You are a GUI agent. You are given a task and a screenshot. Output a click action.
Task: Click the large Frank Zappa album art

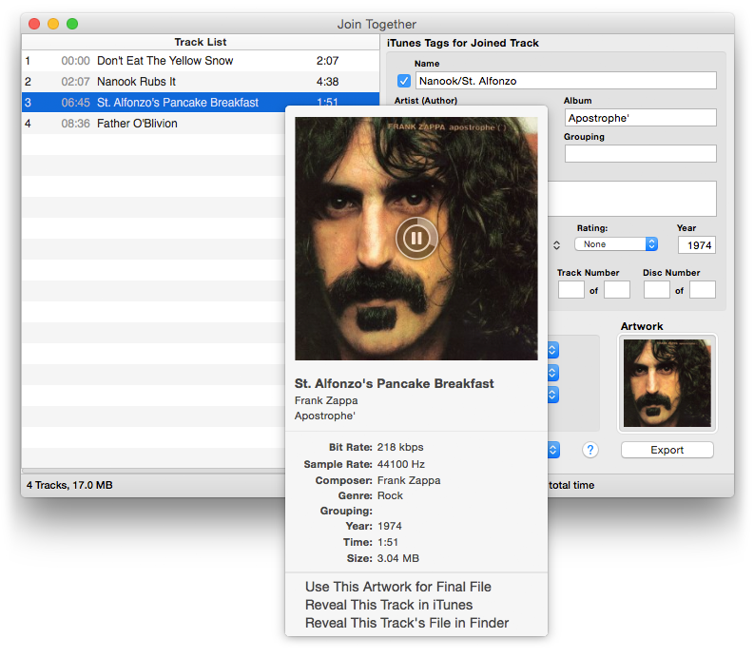[x=416, y=239]
